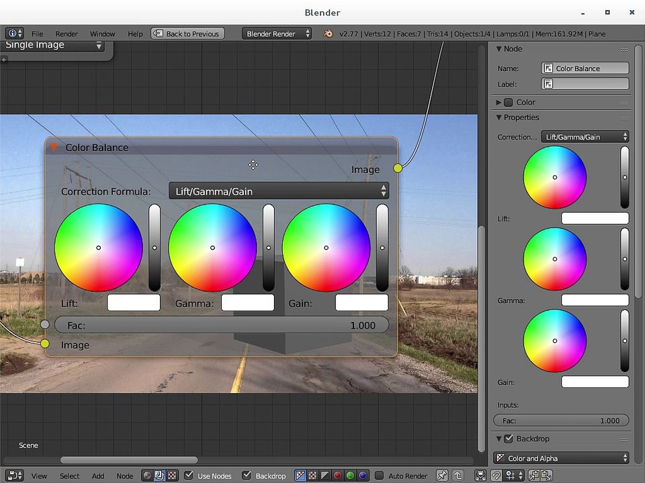Screen dimensions: 645x483
Task: Toggle the Use Nodes checkbox
Action: pyautogui.click(x=189, y=475)
